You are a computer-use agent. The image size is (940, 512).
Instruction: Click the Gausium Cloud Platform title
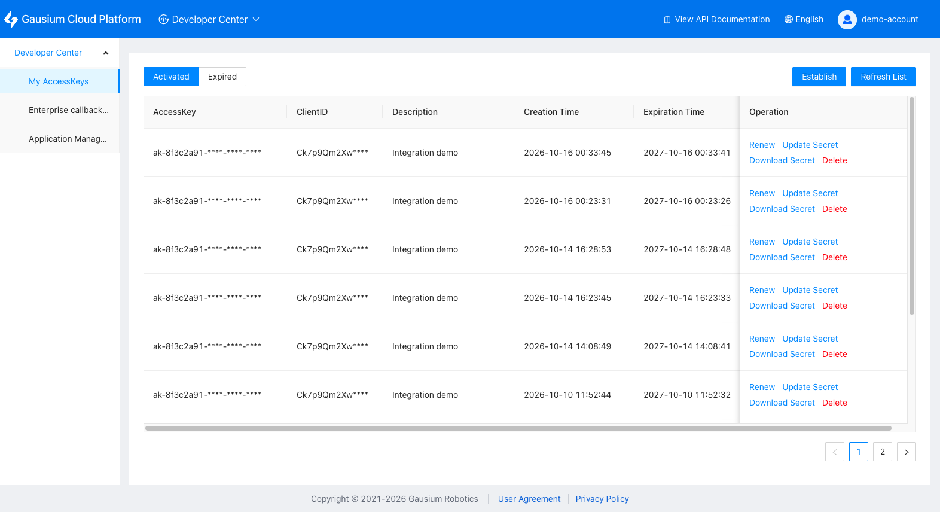click(81, 19)
